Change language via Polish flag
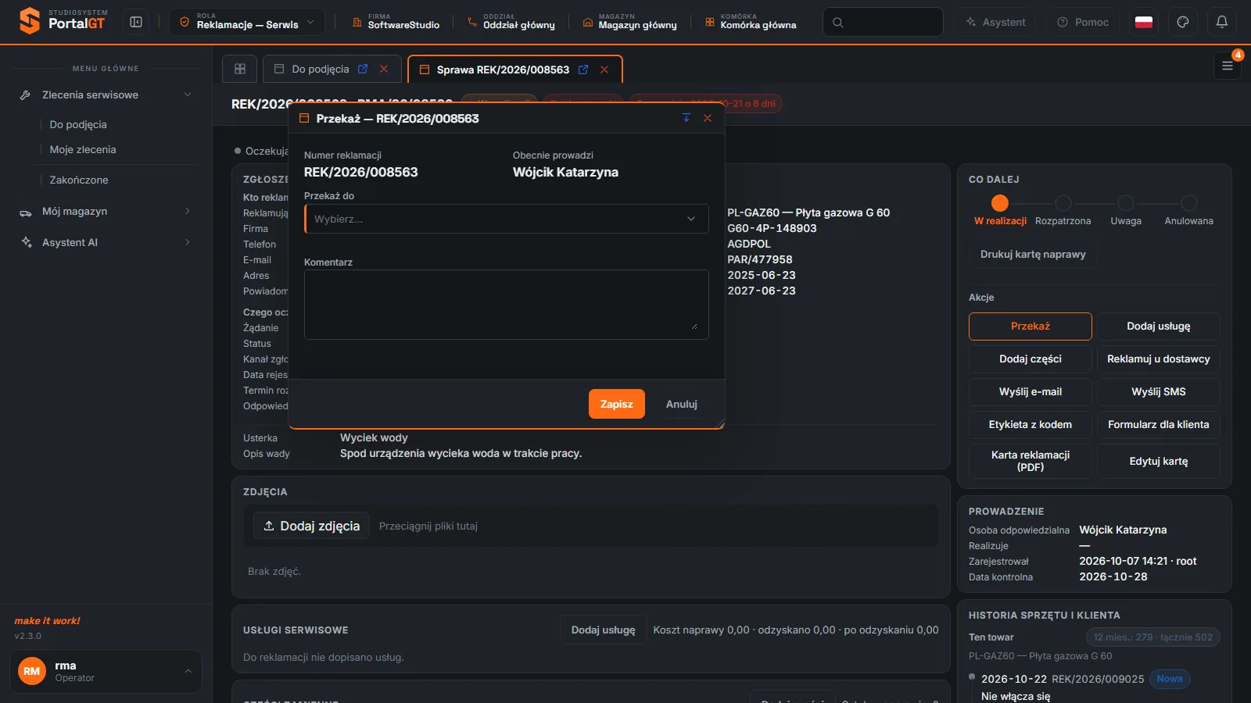The height and width of the screenshot is (703, 1251). (1144, 22)
